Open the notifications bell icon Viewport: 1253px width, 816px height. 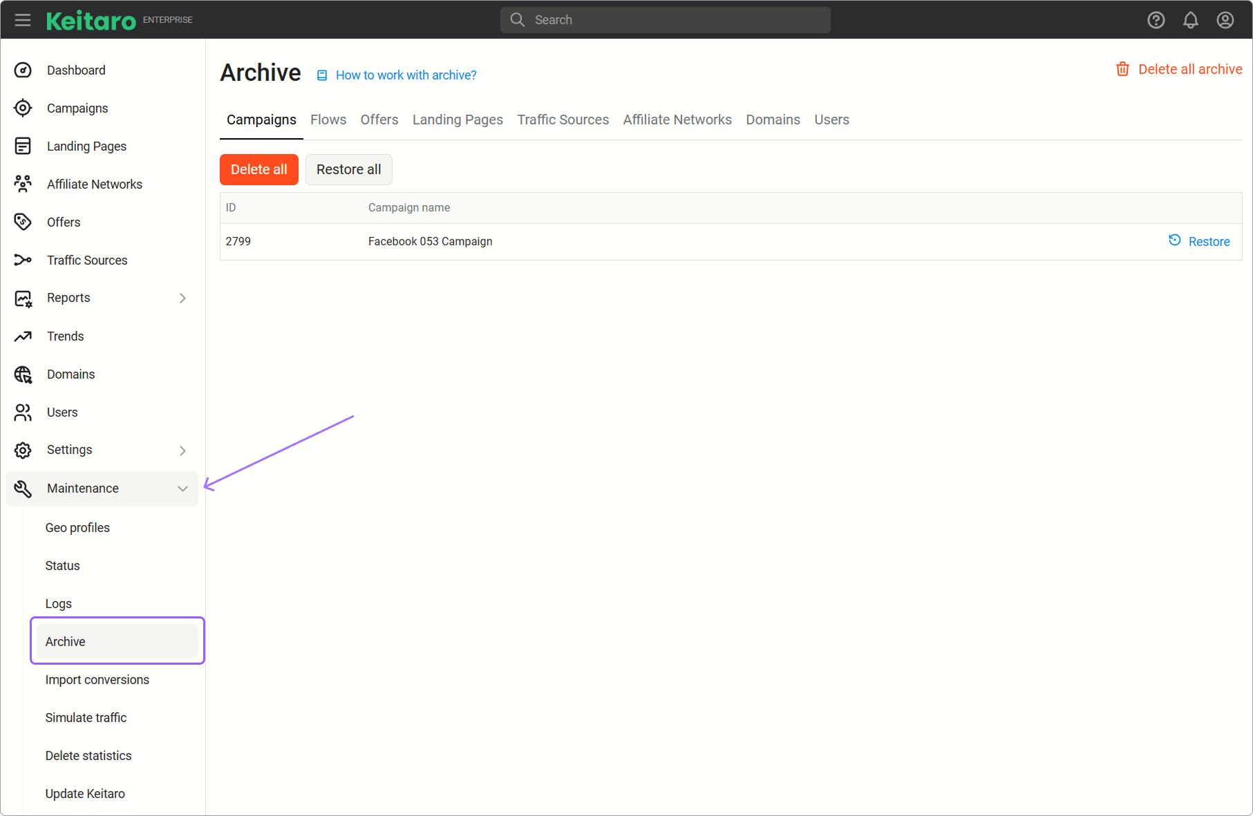coord(1190,20)
